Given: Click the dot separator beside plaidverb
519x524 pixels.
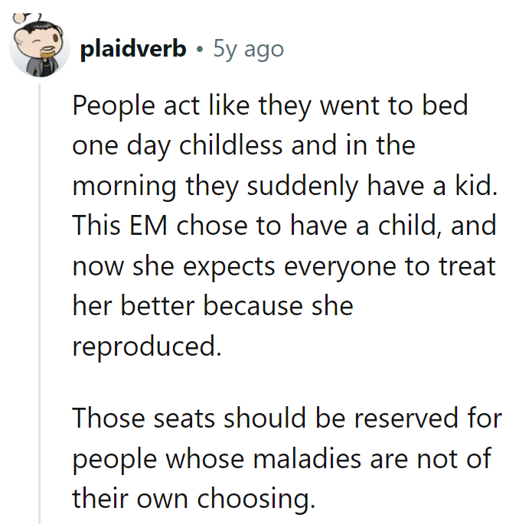Looking at the screenshot, I should click(x=200, y=50).
